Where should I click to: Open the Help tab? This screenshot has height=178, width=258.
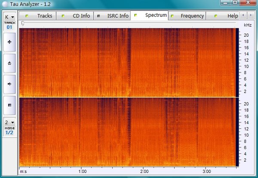click(222, 16)
